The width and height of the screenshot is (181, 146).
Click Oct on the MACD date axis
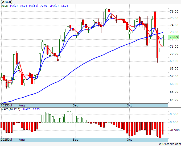click(x=129, y=140)
